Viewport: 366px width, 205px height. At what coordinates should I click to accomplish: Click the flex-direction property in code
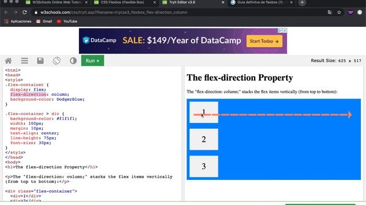[28, 95]
